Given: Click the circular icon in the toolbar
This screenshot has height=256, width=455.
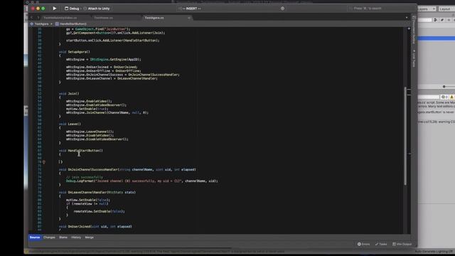Looking at the screenshot, I should 283,9.
